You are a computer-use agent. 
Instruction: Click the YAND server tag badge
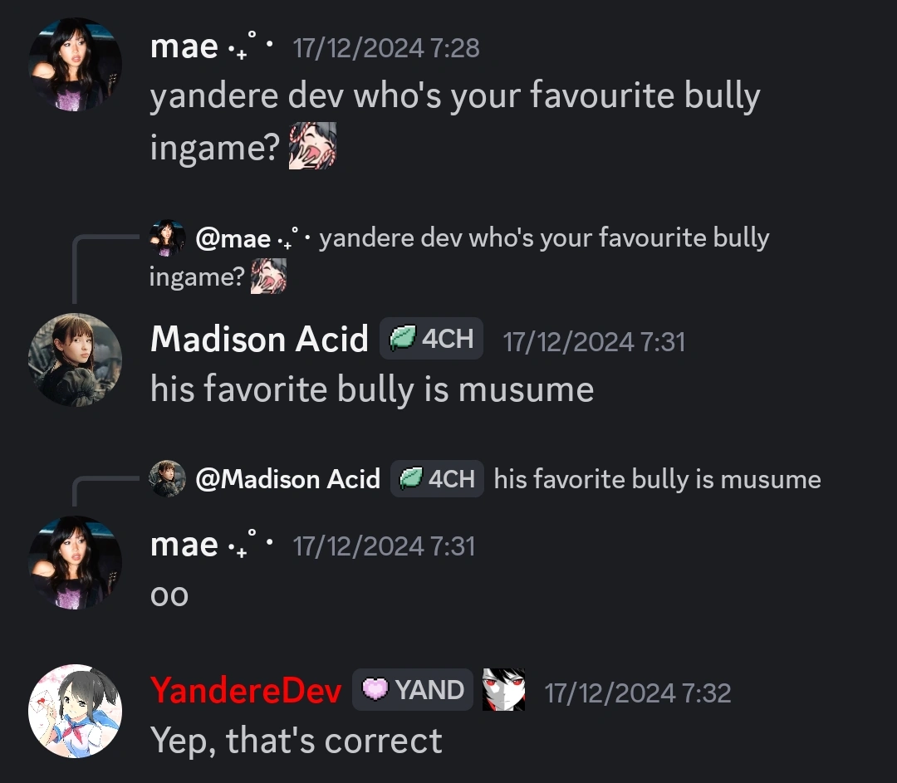click(413, 690)
